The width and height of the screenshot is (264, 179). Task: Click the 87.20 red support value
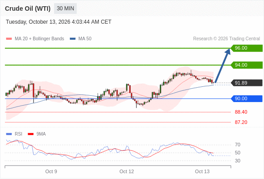(241, 122)
